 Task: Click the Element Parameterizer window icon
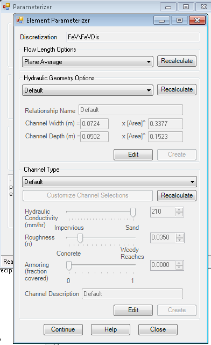tap(20, 20)
